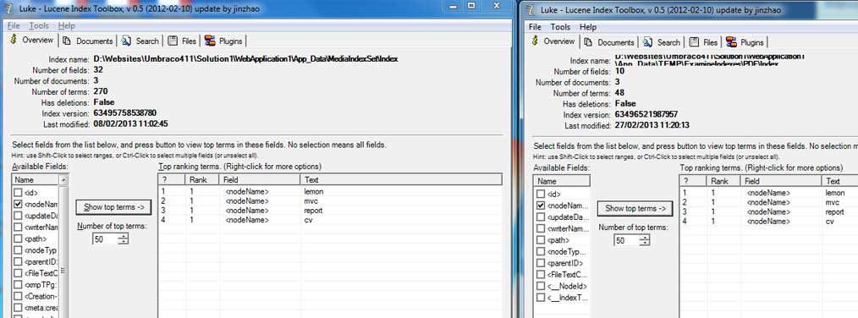
Task: Sort left terms table by Rank column
Action: point(202,179)
